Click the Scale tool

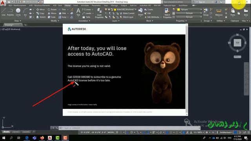(x=52, y=17)
